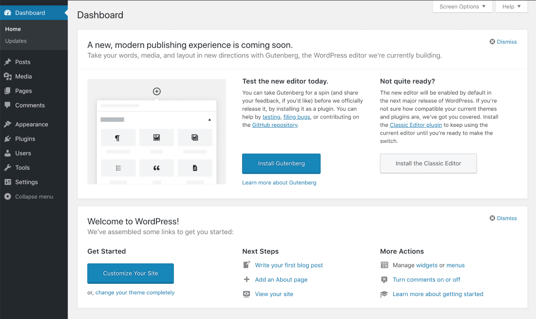Click the Dashboard gauge icon in sidebar
The image size is (536, 319).
[x=7, y=13]
